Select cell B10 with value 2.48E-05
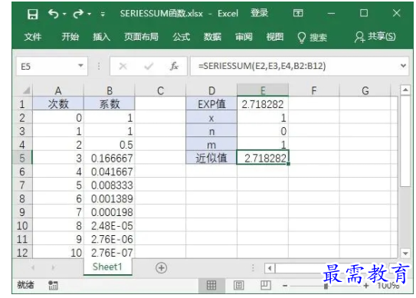This screenshot has height=298, width=416. point(110,225)
